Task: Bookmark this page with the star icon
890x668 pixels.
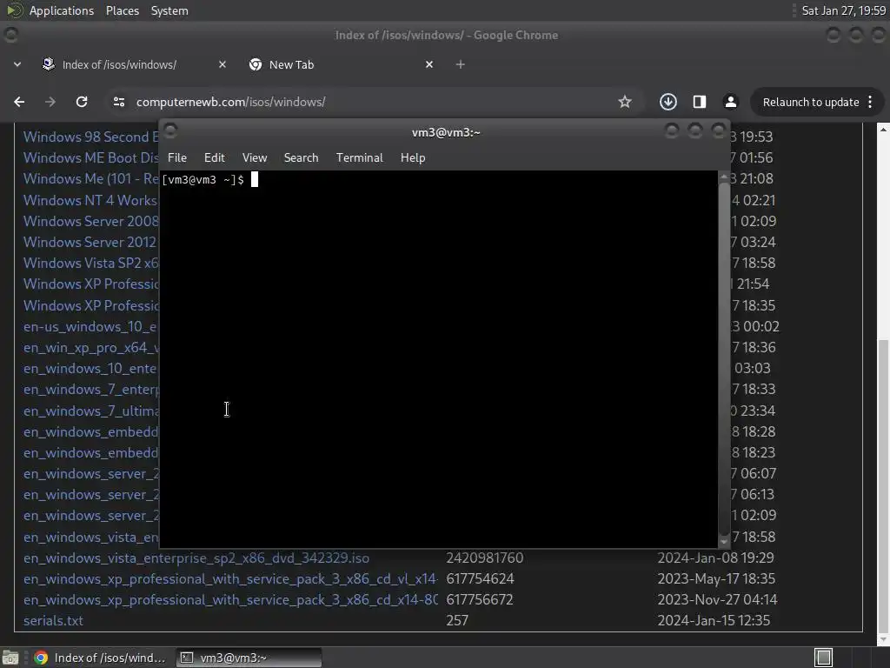Action: [x=625, y=102]
